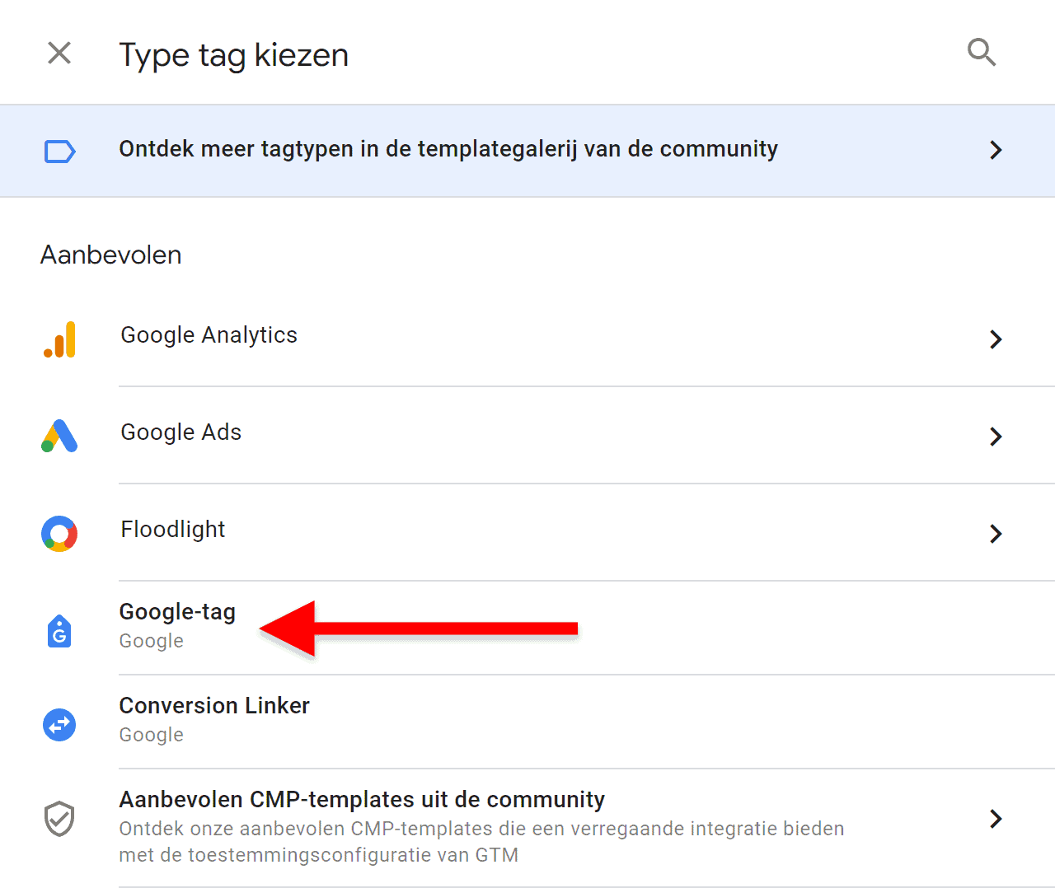
Task: Close the Type tag kiezen panel
Action: pos(59,54)
